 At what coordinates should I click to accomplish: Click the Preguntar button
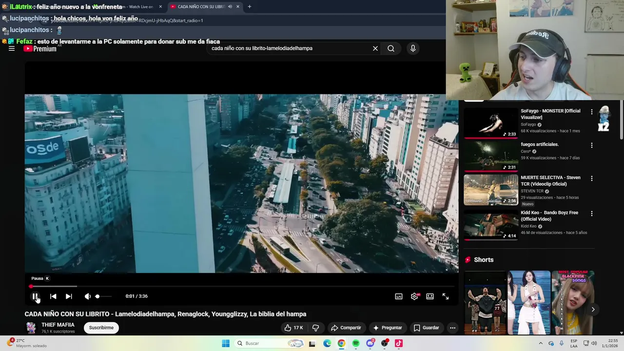coord(388,328)
